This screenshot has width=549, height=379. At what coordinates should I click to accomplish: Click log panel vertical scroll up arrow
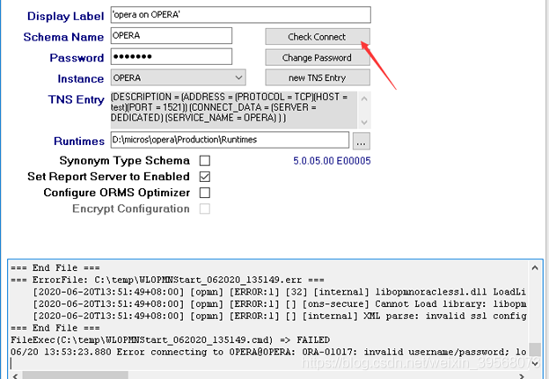535,268
